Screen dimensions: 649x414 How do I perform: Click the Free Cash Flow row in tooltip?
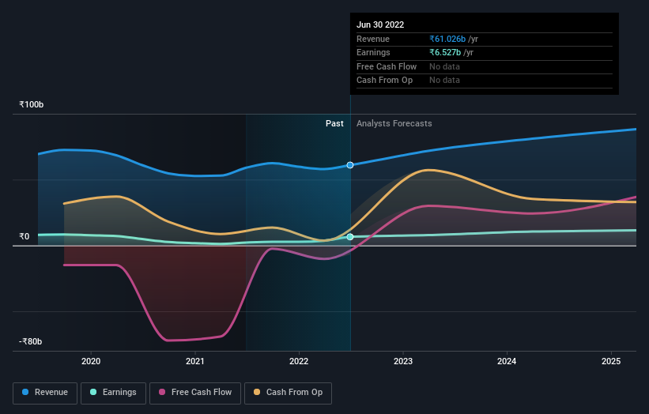coord(485,66)
